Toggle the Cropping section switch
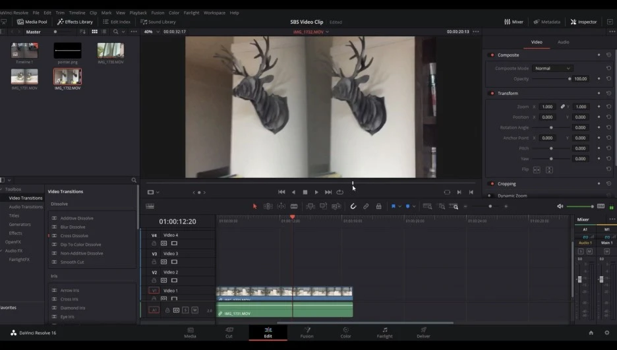The width and height of the screenshot is (617, 350). point(492,184)
